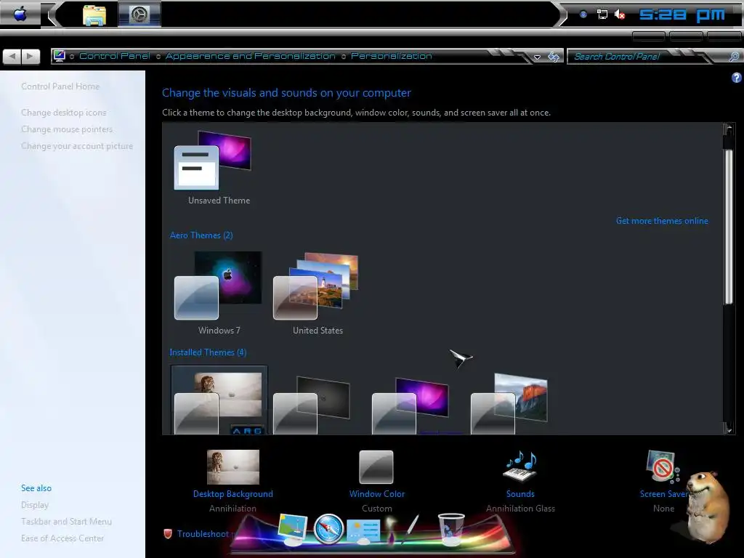Open the contact card dock icon
The width and height of the screenshot is (744, 558).
point(363,531)
